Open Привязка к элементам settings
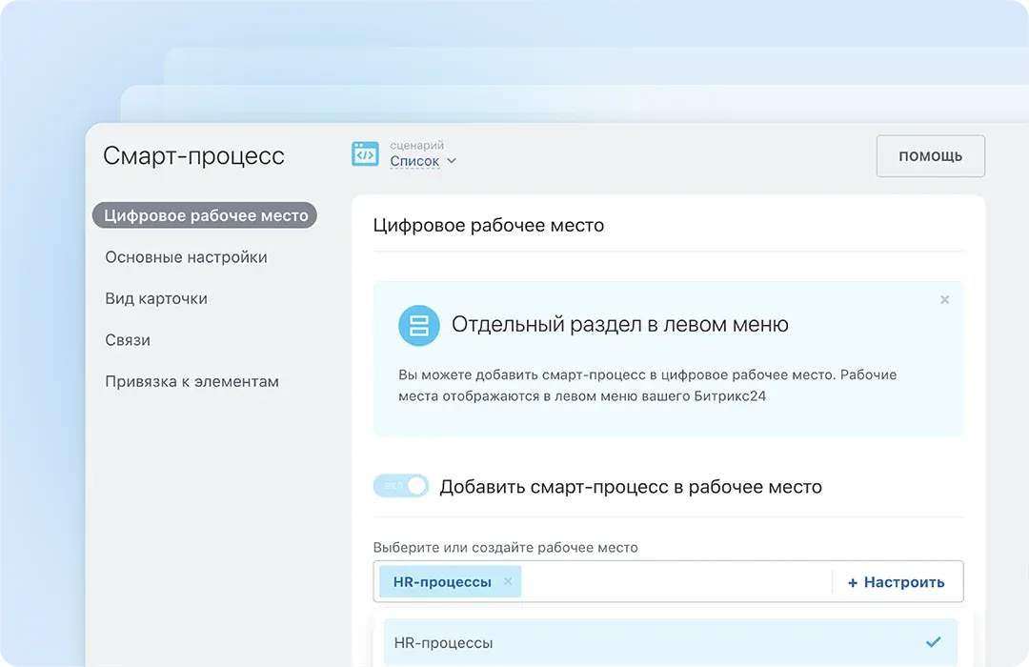The width and height of the screenshot is (1029, 667). pos(192,380)
